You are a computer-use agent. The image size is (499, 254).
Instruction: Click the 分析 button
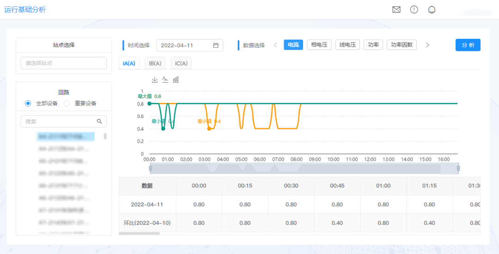tap(468, 45)
